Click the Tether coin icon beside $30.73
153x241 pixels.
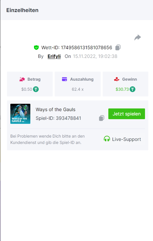[132, 89]
